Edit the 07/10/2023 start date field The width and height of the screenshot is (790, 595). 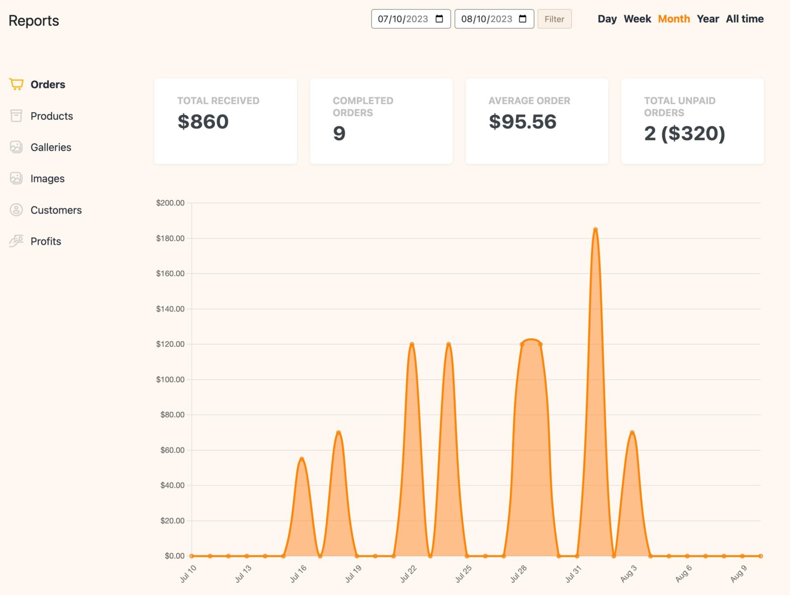411,19
